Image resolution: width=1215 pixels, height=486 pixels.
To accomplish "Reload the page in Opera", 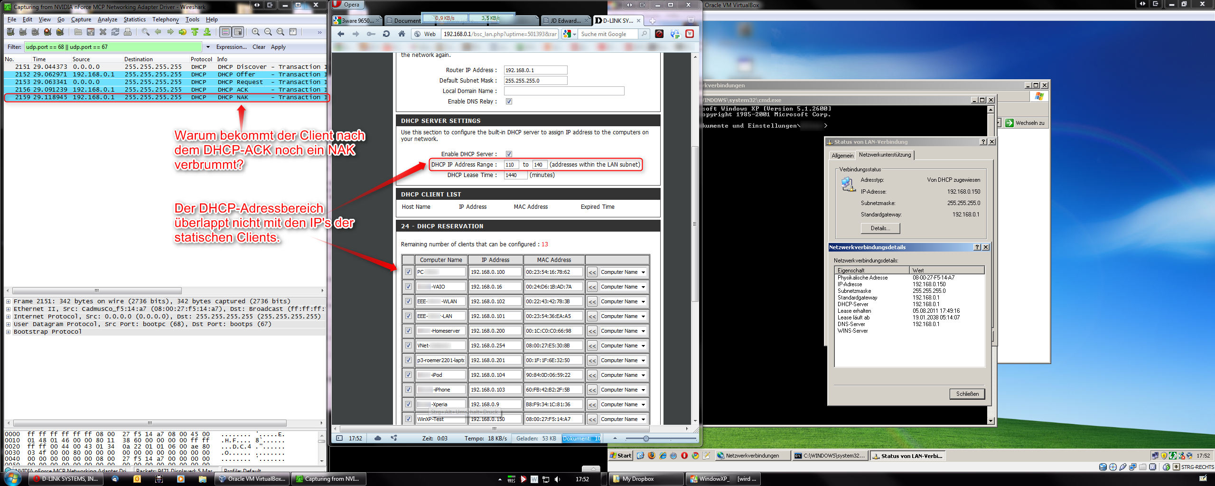I will pyautogui.click(x=386, y=34).
